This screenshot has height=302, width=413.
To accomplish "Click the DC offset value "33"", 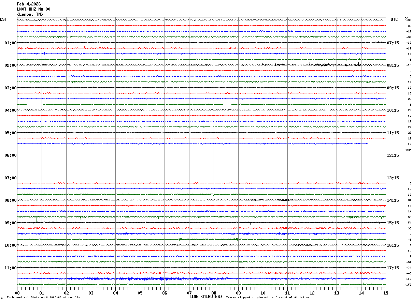I will point(410,228).
